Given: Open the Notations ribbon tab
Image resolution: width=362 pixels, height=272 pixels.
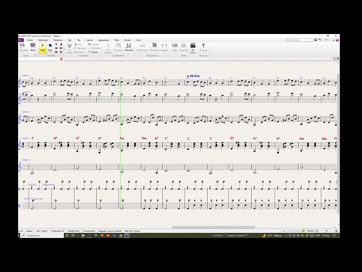Looking at the screenshot, I should point(58,40).
